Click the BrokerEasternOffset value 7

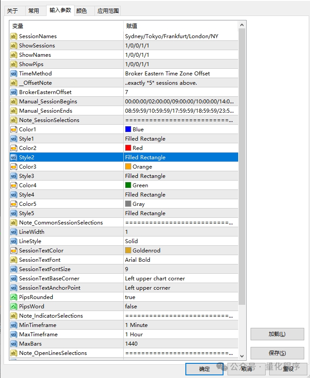click(x=181, y=92)
